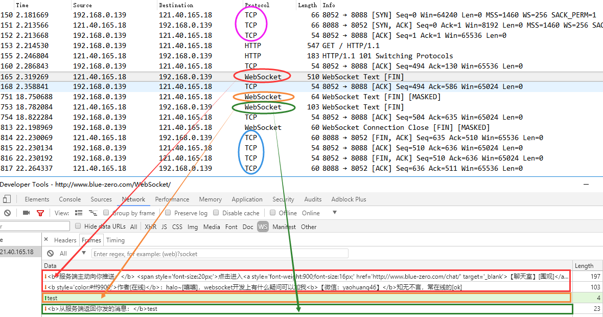Viewport: 603px width, 317px height.
Task: Select packet 155 Switching Protocols row
Action: tap(301, 56)
